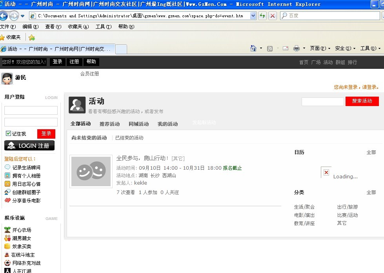Open the 查看(V) menu

click(53, 26)
